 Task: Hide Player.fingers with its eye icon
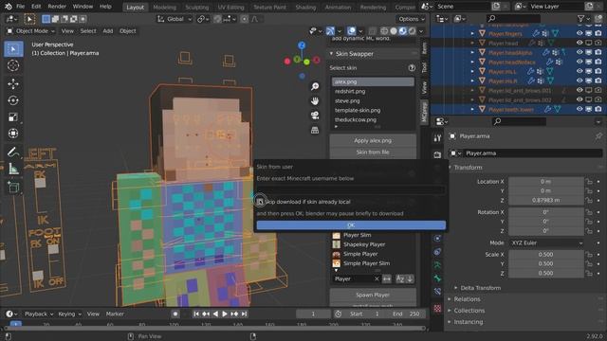pos(579,34)
